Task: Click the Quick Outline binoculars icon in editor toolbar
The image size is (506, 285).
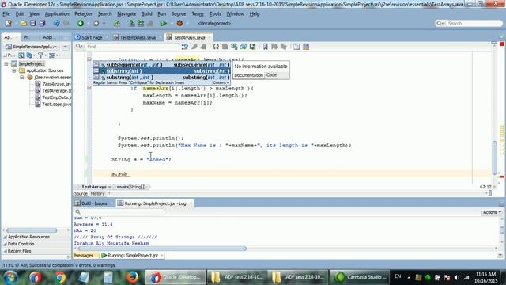Action: (185, 47)
